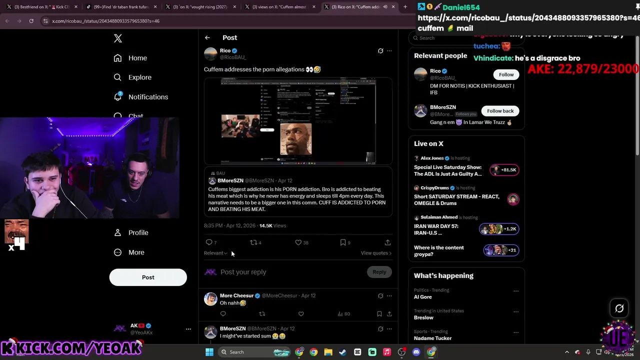Open menu for Nadame Tucker trend
The width and height of the screenshot is (640, 360).
(x=516, y=332)
